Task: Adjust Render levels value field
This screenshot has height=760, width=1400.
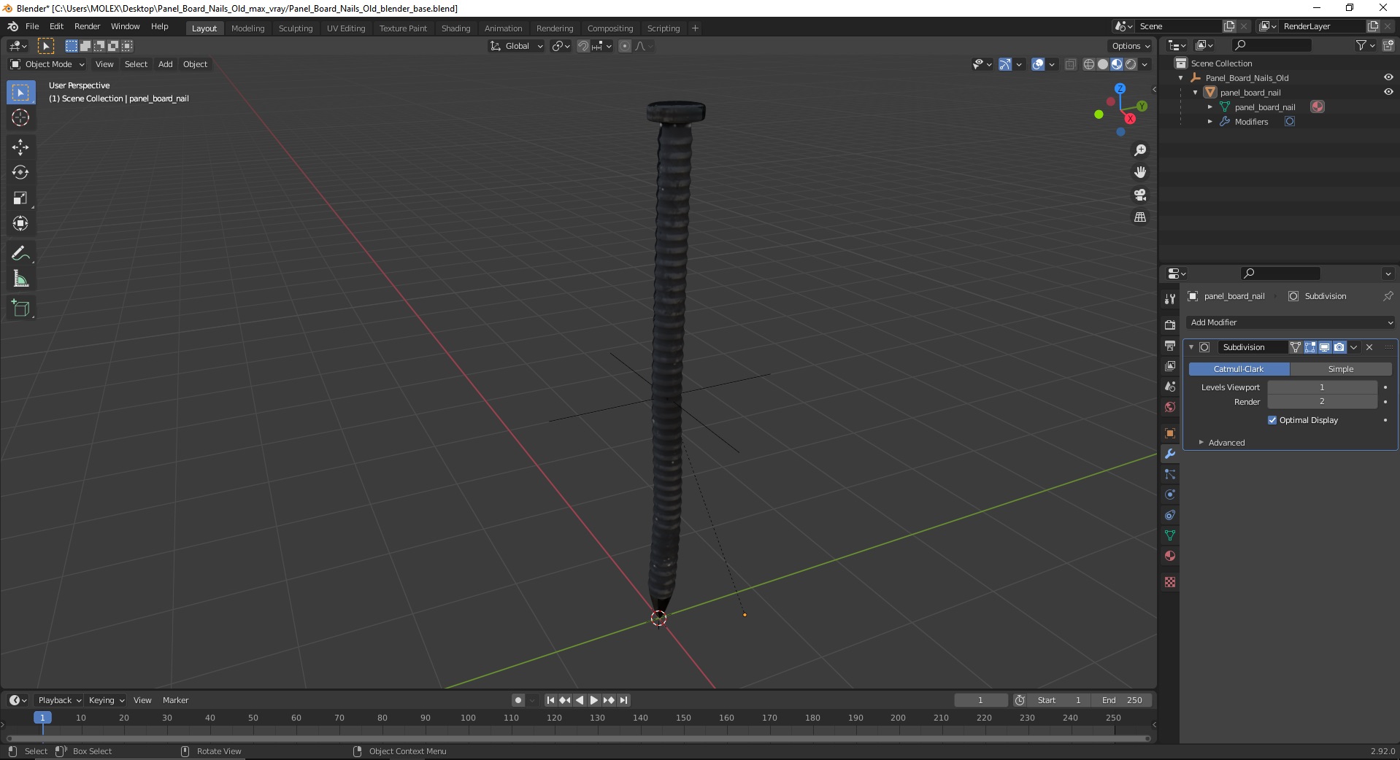Action: coord(1322,402)
